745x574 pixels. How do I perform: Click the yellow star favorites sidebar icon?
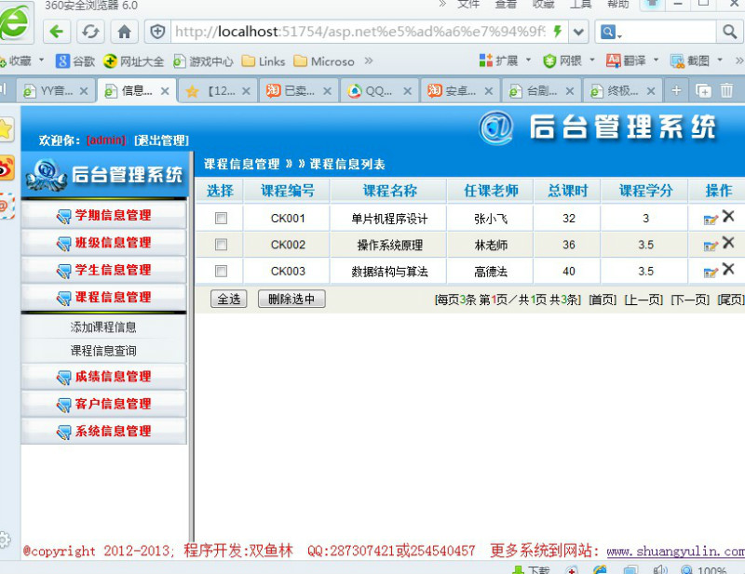click(x=6, y=129)
